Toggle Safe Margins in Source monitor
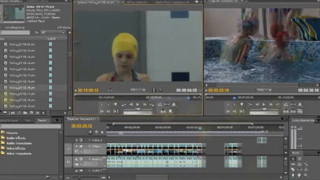This screenshot has height=180, width=320. (166, 104)
